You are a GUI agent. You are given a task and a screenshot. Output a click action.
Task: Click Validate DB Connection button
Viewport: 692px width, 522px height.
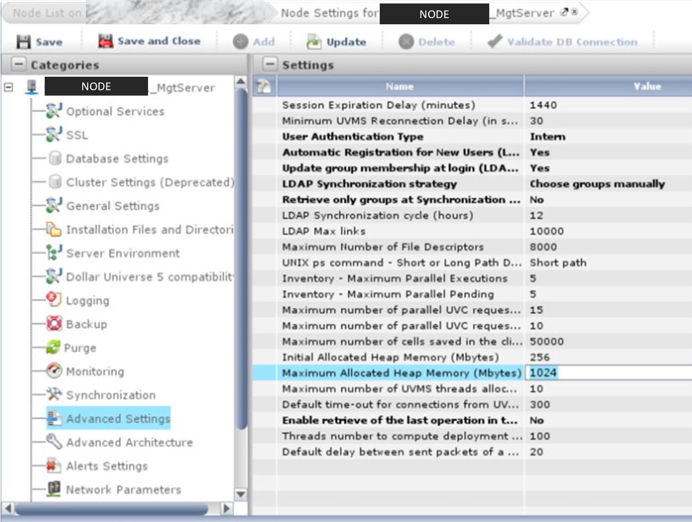(x=563, y=42)
